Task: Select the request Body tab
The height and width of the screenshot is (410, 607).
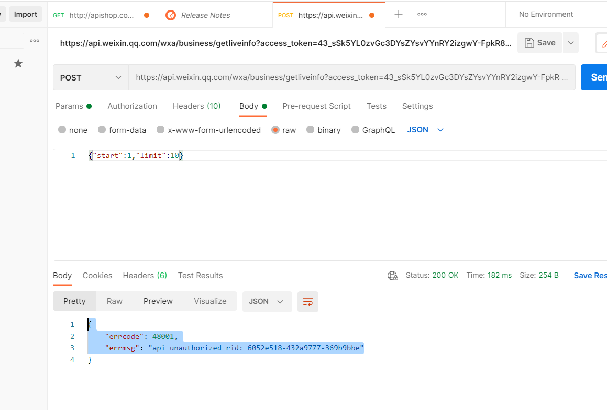Action: [253, 106]
